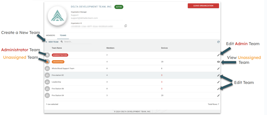This screenshot has height=115, width=267.
Task: Click Fire Station 06 group avatar
Action: click(47, 89)
